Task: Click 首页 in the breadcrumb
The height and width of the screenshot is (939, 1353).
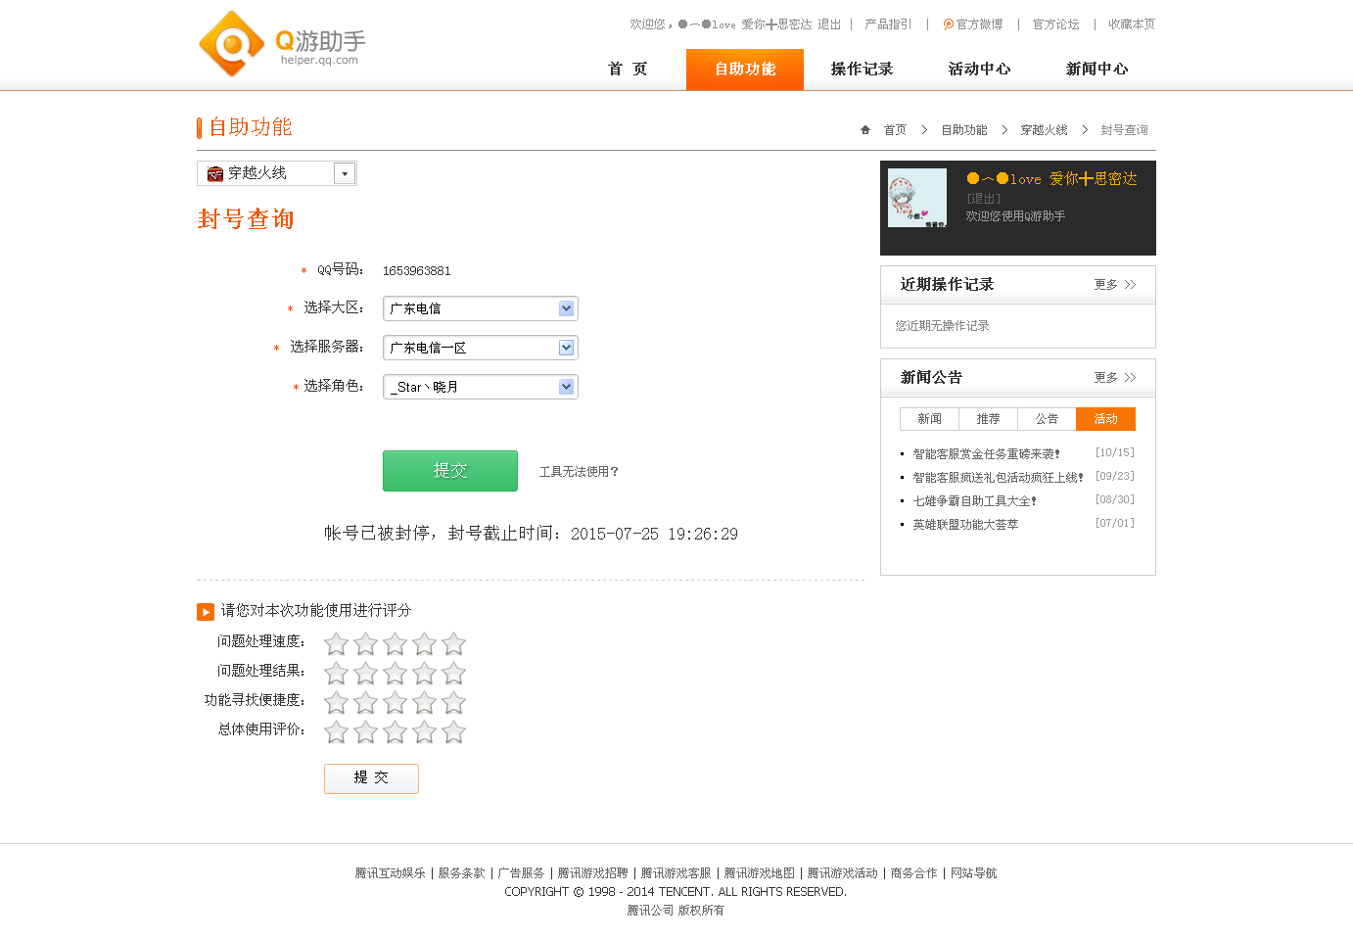Action: tap(895, 130)
